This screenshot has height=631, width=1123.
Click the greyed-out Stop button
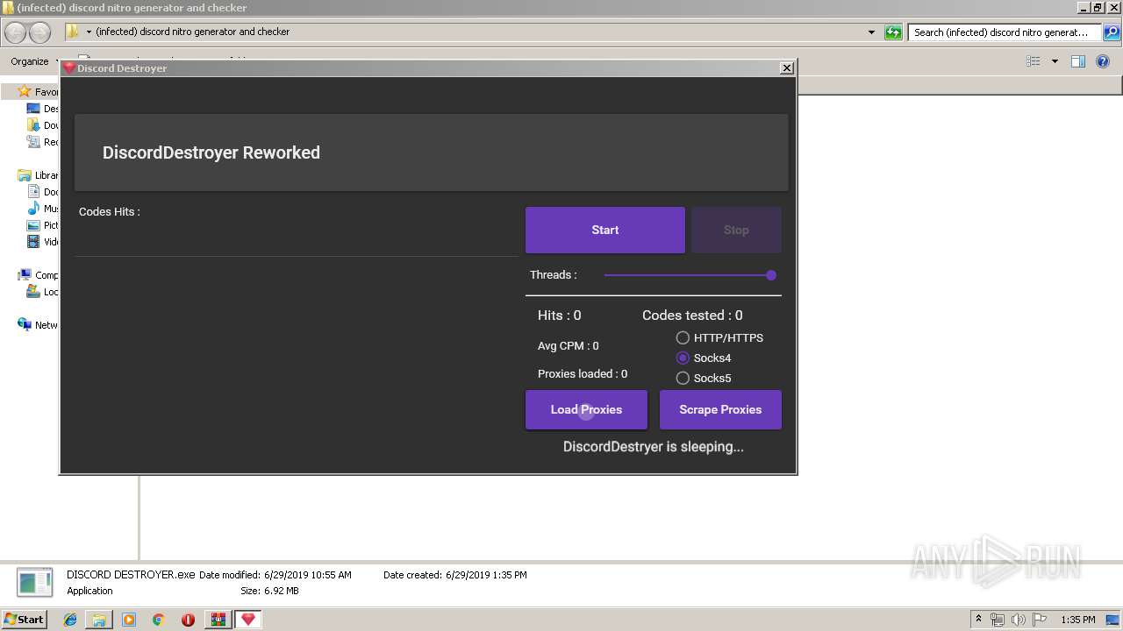[x=736, y=230]
